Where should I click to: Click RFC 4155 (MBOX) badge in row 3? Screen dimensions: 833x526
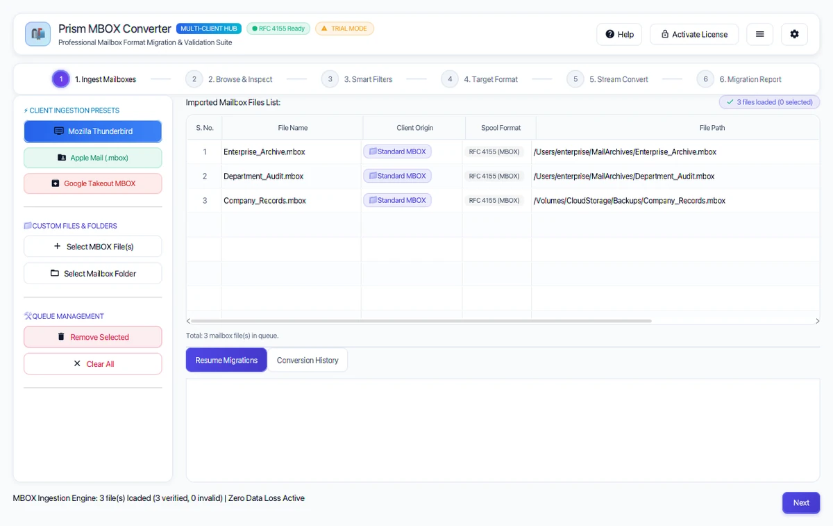coord(494,200)
